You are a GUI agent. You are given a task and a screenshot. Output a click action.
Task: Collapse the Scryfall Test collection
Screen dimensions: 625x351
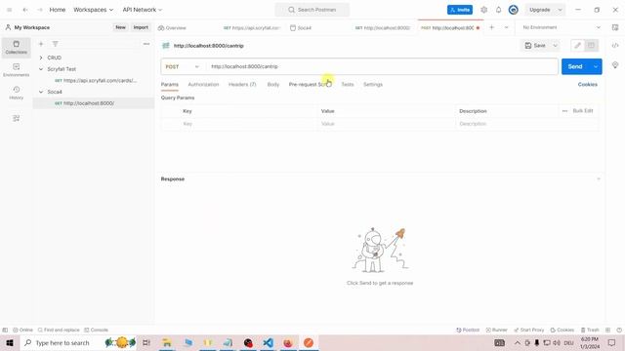pos(41,69)
